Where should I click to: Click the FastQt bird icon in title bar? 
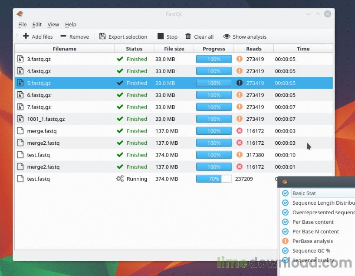pyautogui.click(x=20, y=14)
